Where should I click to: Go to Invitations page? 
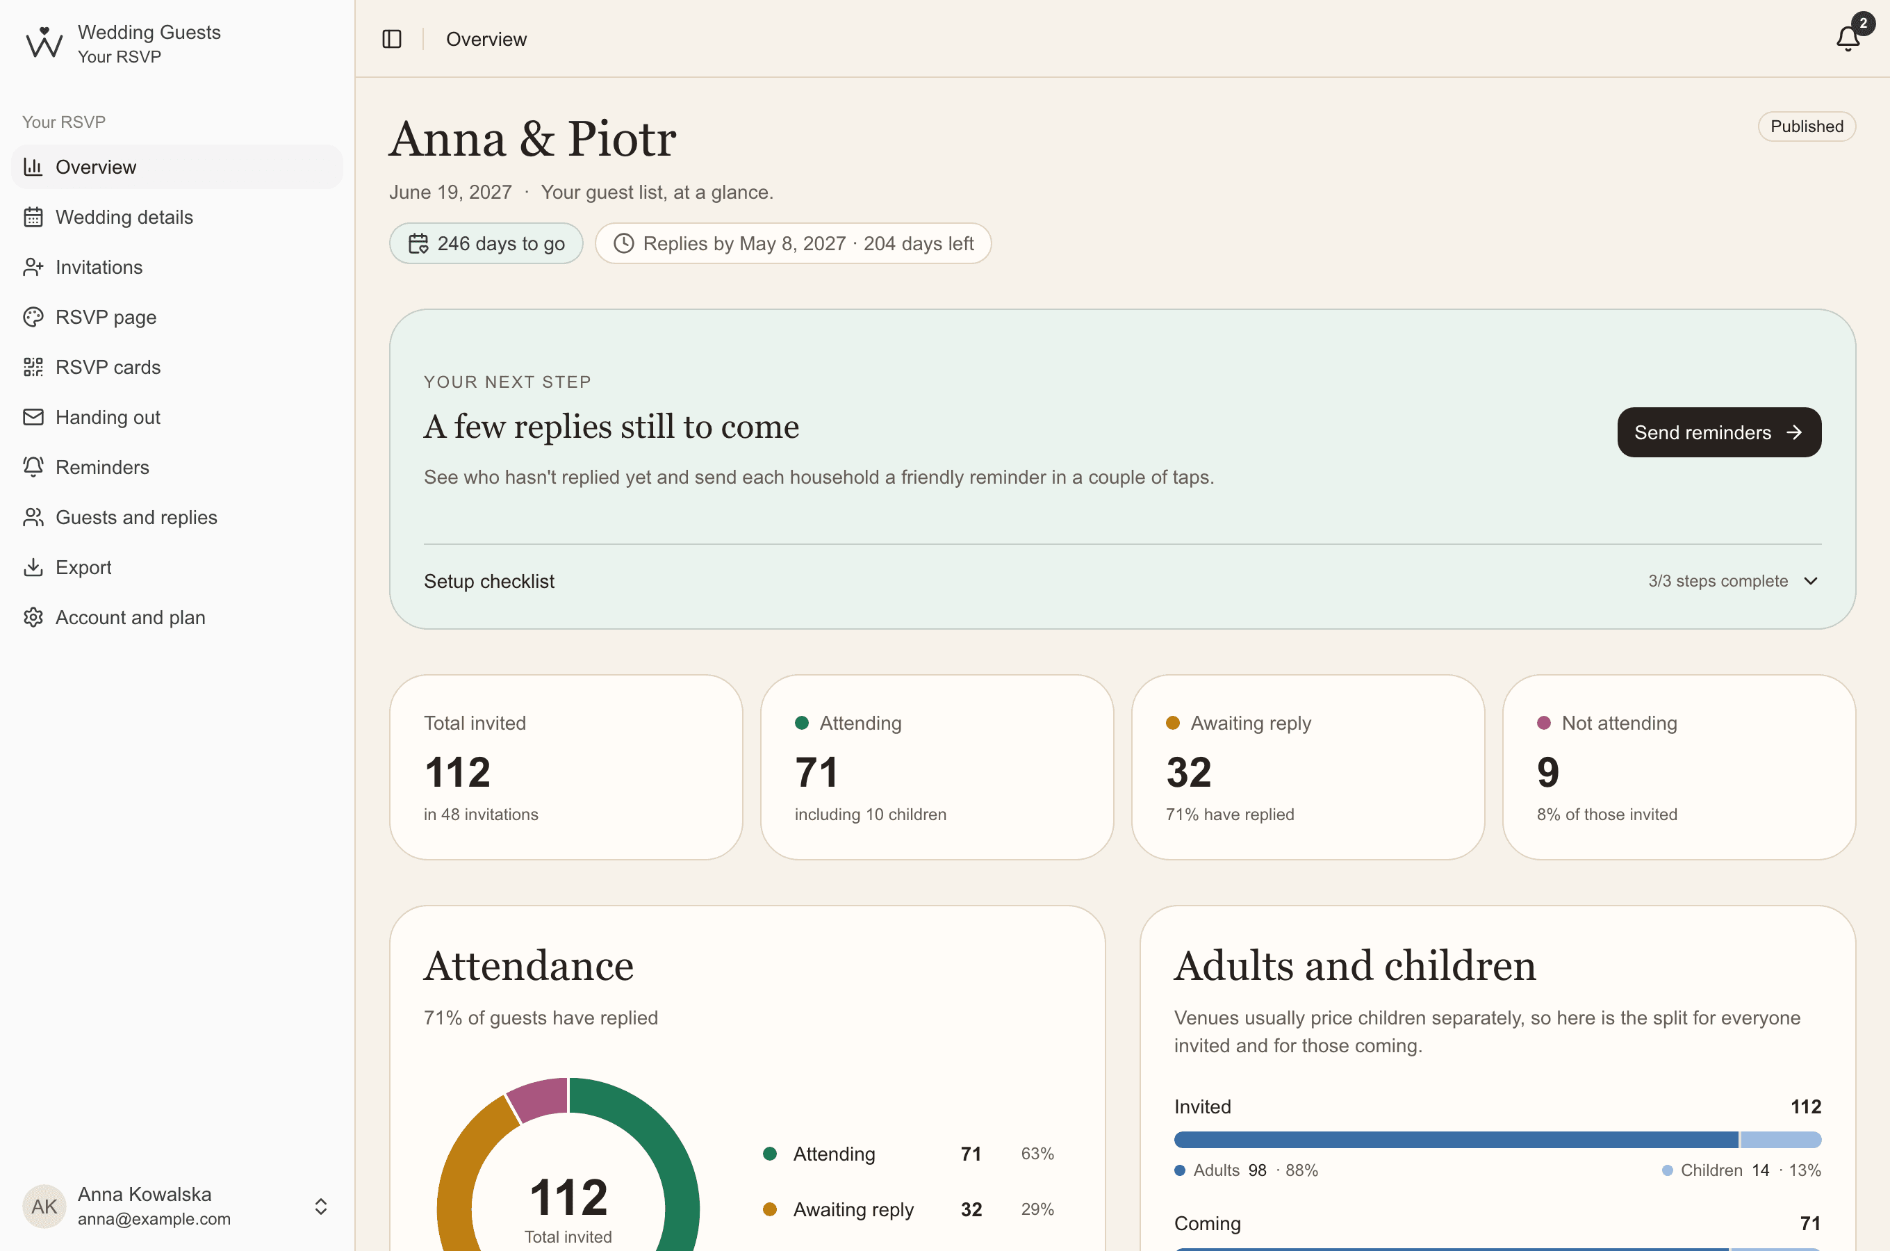[x=177, y=268]
